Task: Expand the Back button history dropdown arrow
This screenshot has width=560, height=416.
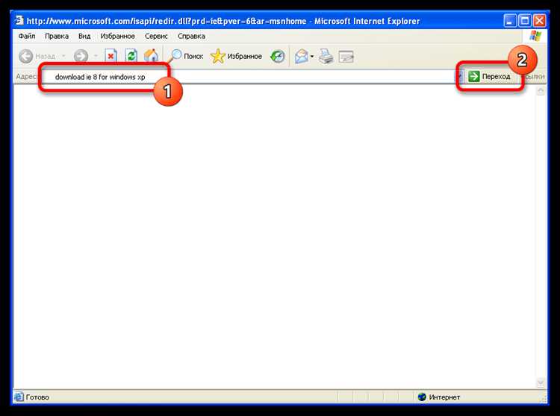Action: click(x=63, y=56)
